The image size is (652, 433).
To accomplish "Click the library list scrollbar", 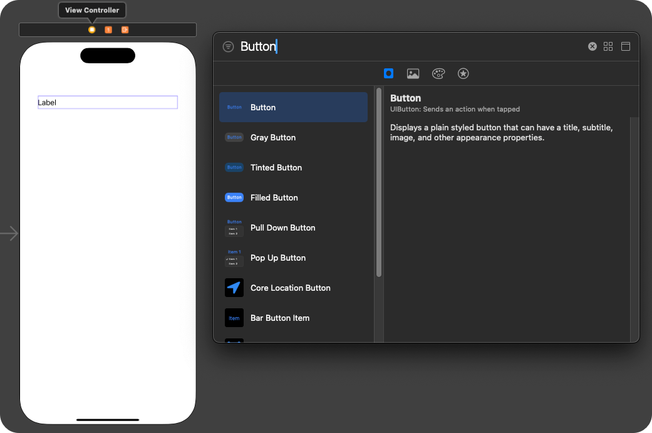I will (379, 182).
